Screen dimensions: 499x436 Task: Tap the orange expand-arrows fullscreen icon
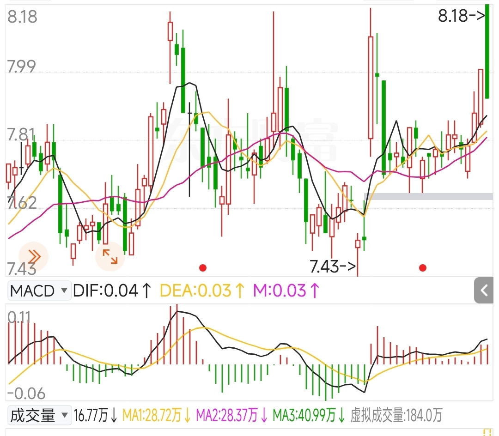pos(110,256)
